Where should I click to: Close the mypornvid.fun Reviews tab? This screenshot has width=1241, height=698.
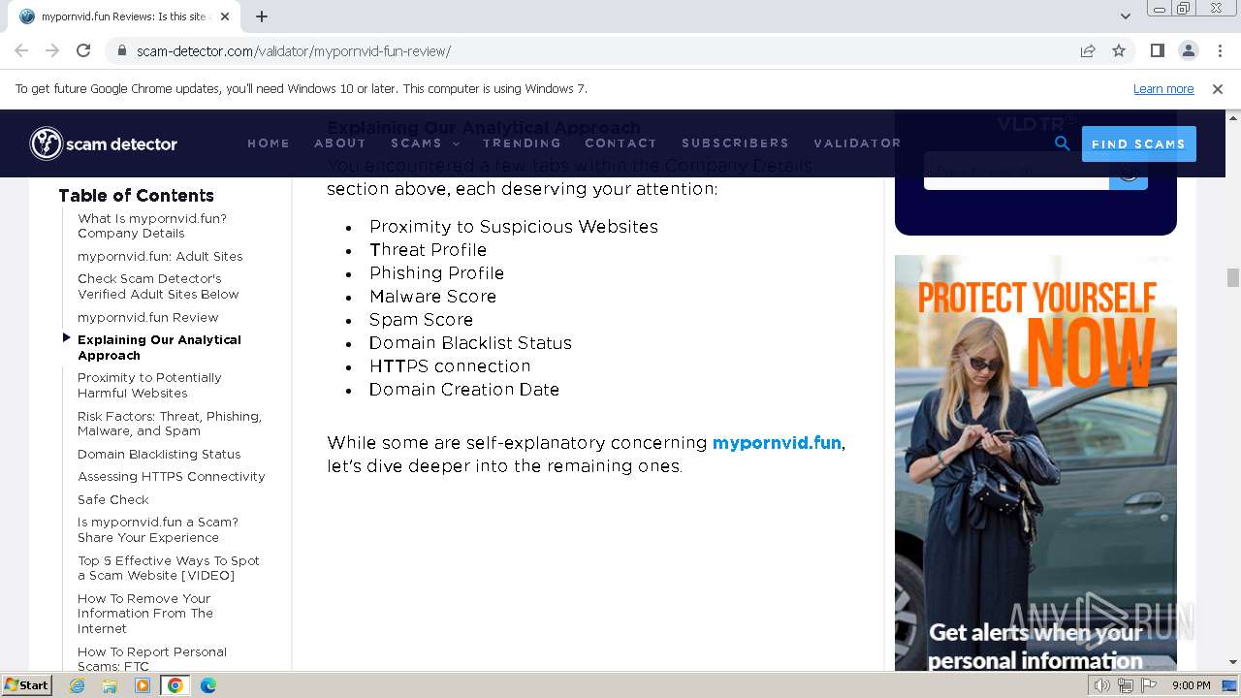(x=225, y=16)
